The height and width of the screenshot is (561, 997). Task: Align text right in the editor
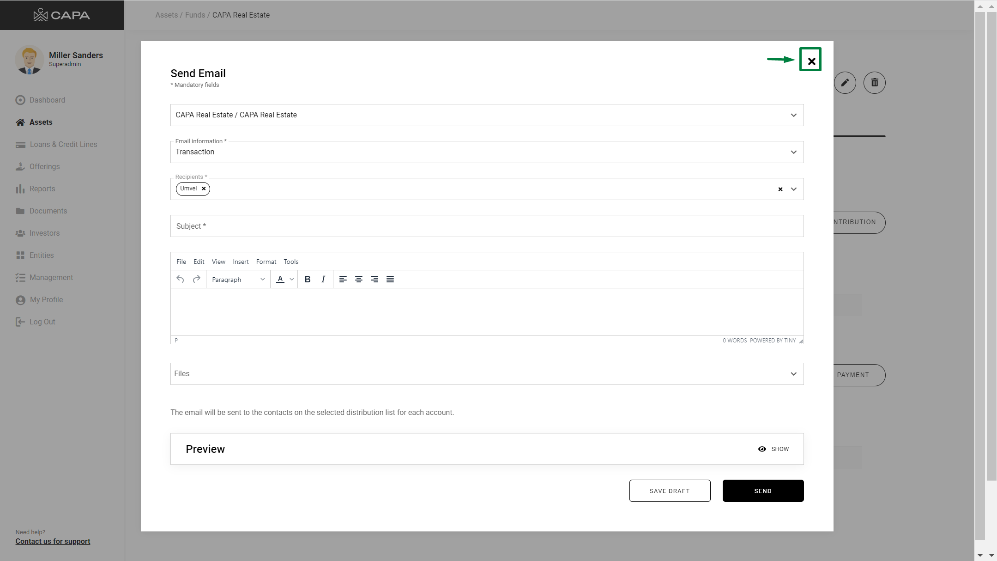tap(375, 279)
